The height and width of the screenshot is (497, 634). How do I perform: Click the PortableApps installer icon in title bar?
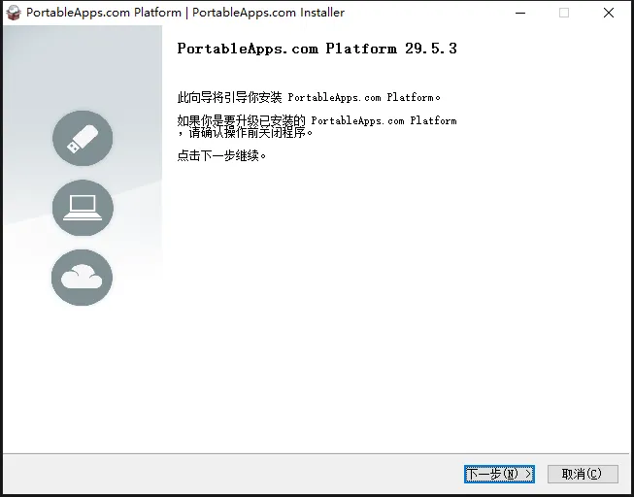tap(14, 13)
